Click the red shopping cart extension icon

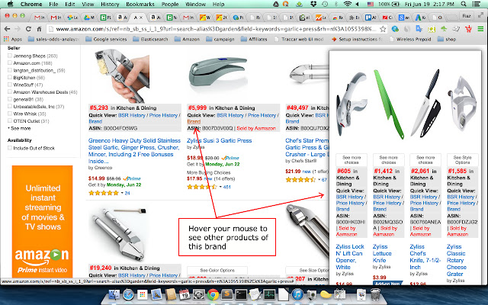(x=468, y=29)
